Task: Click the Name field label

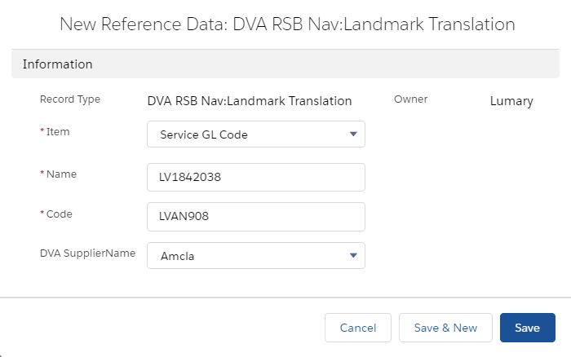Action: click(x=61, y=174)
